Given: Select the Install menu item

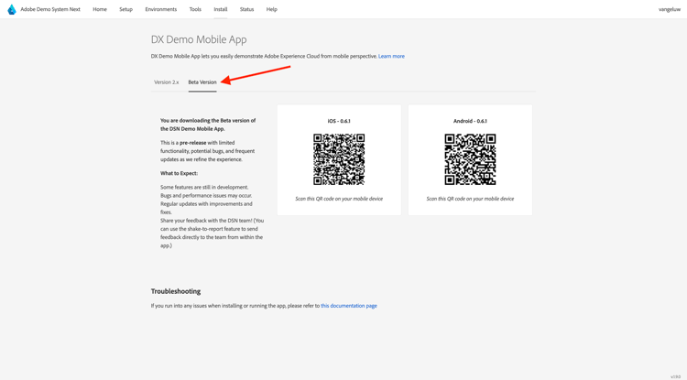Looking at the screenshot, I should click(x=221, y=9).
